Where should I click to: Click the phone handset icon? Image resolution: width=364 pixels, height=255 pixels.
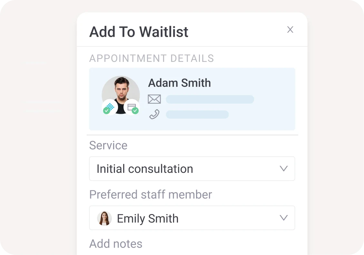pyautogui.click(x=154, y=114)
